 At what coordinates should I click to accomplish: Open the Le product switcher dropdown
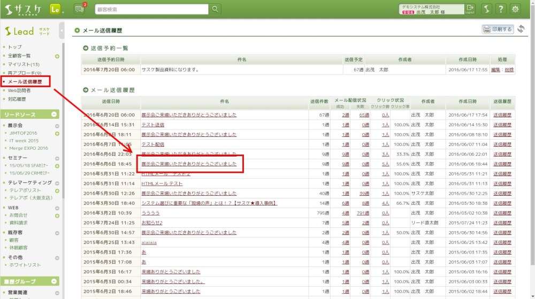(x=56, y=9)
